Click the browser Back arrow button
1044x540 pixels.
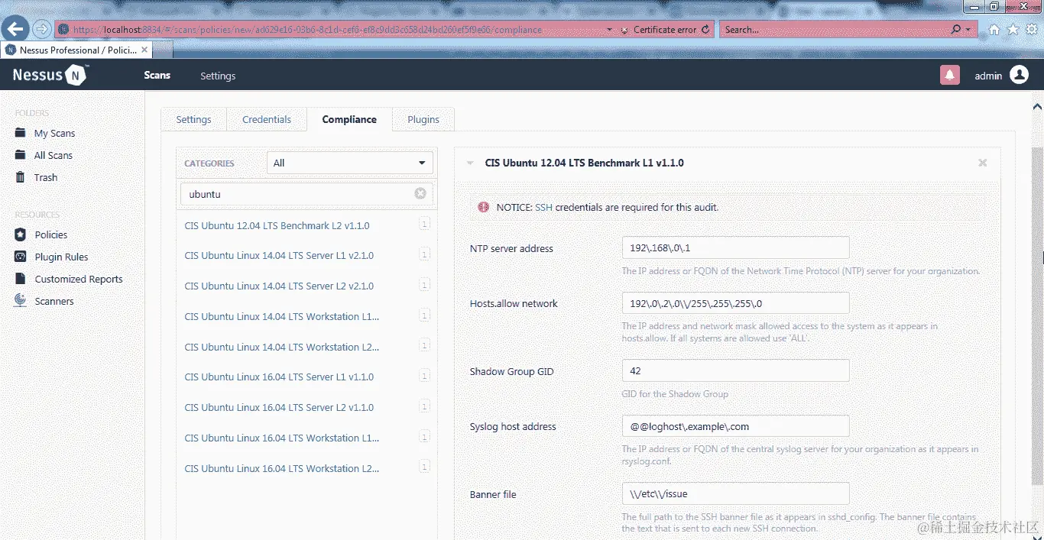click(x=15, y=29)
